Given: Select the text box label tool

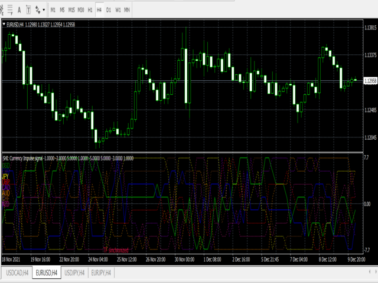Looking at the screenshot, I should click(28, 10).
